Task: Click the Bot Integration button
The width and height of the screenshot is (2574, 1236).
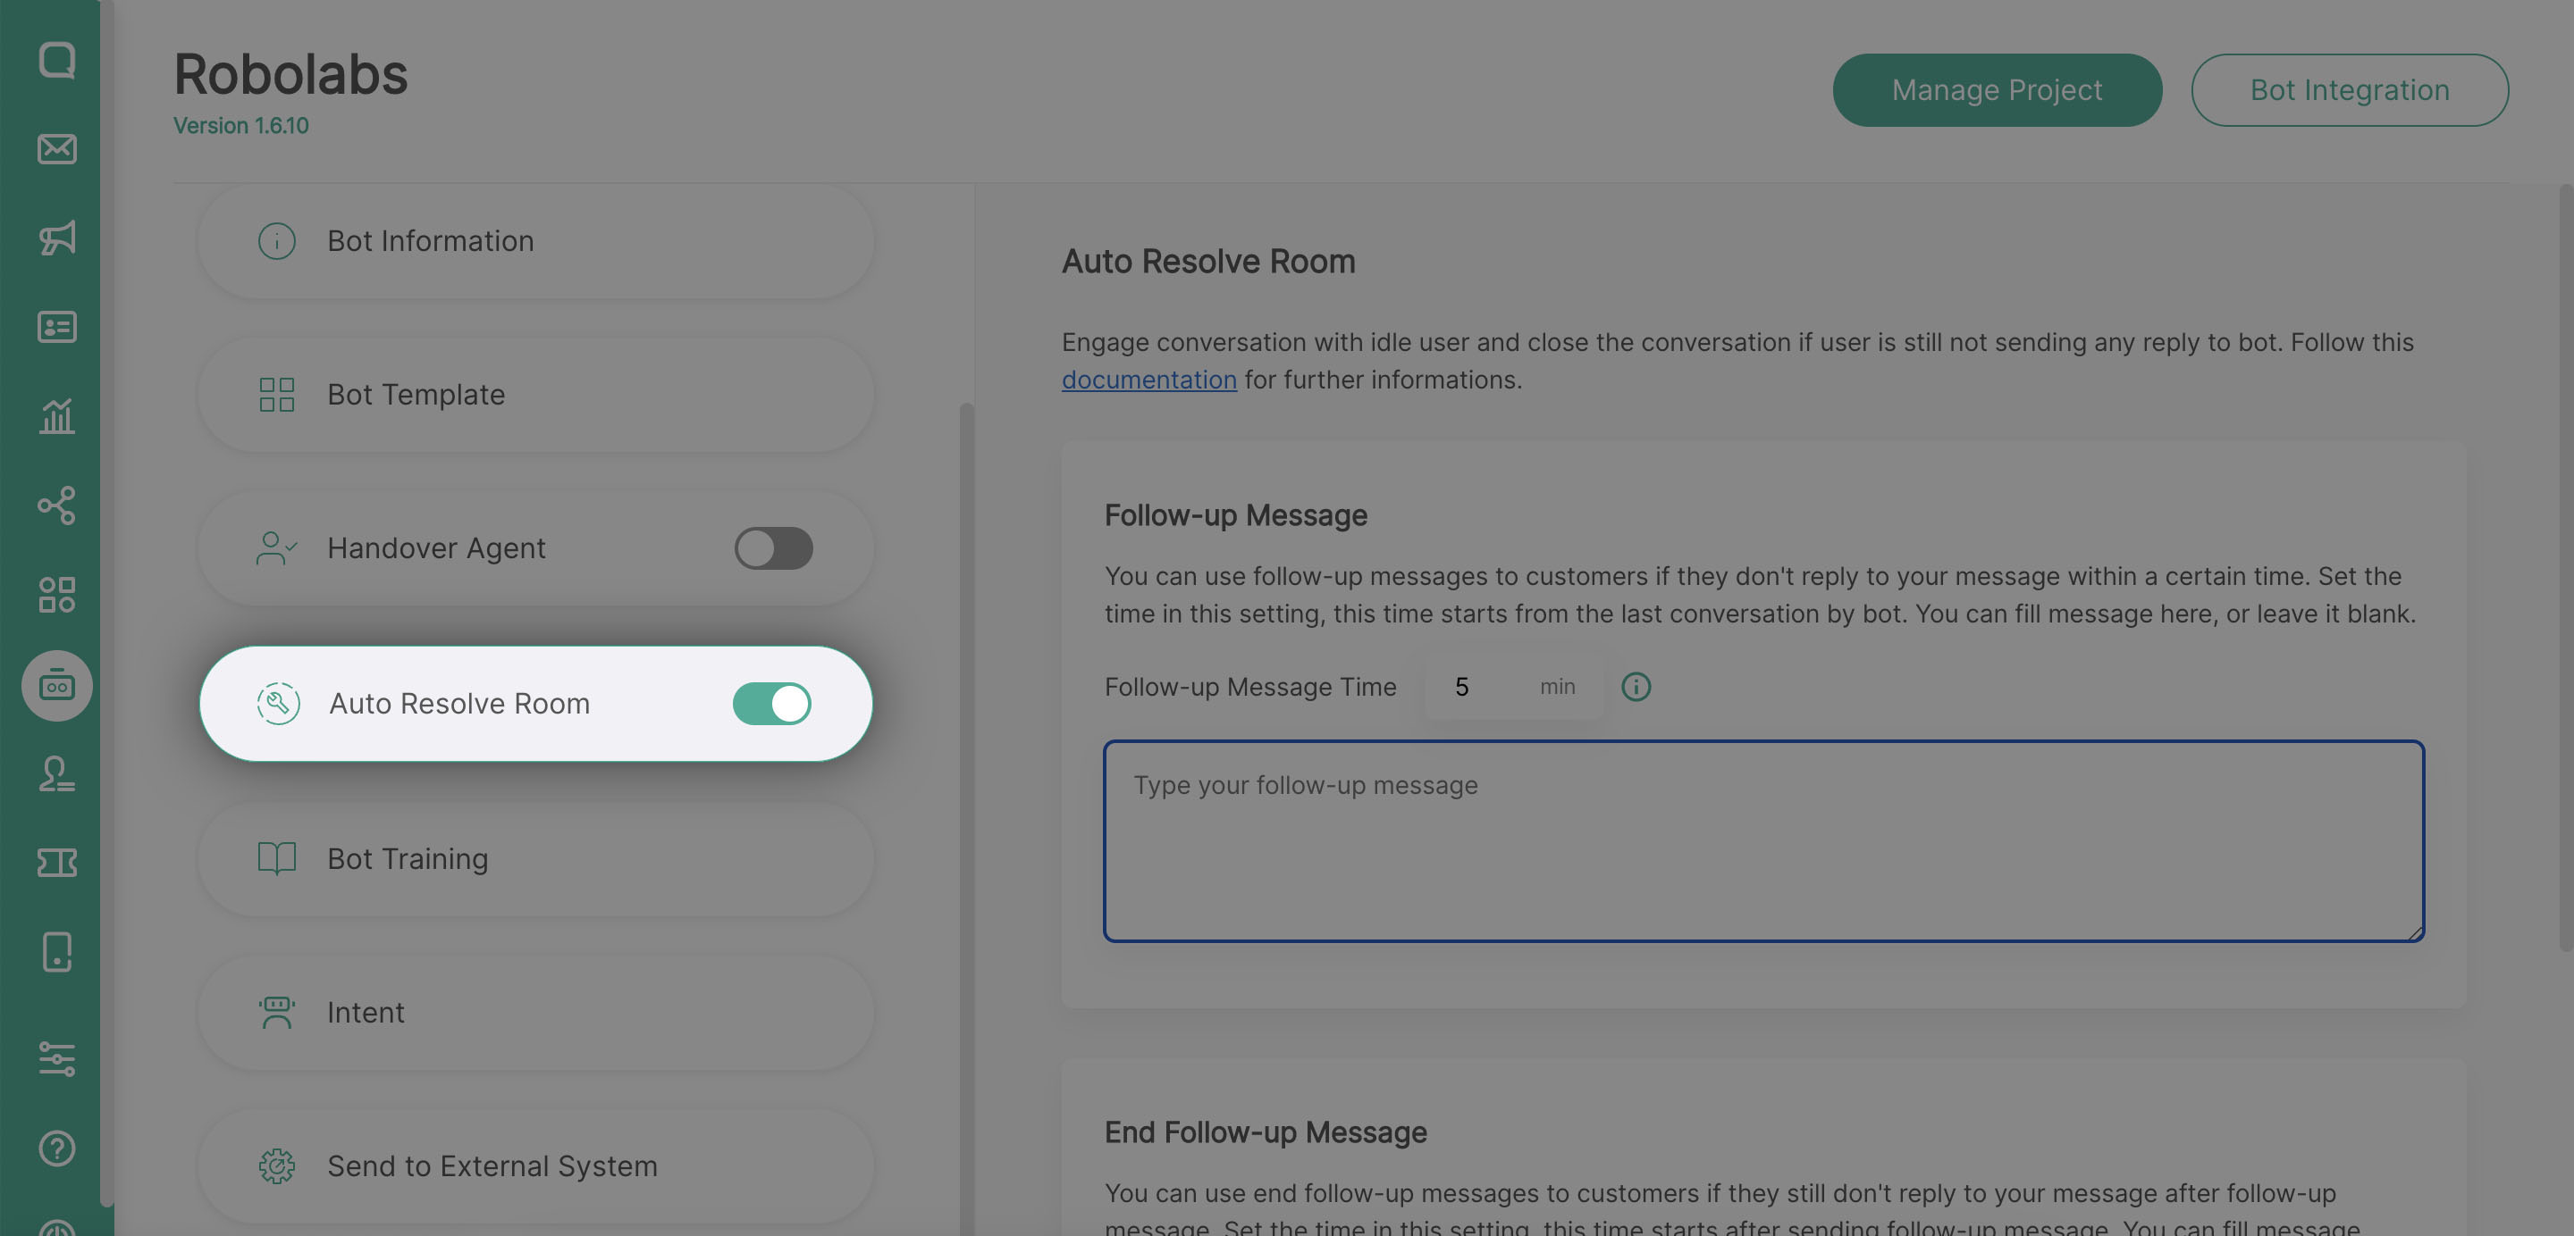Action: (x=2349, y=90)
